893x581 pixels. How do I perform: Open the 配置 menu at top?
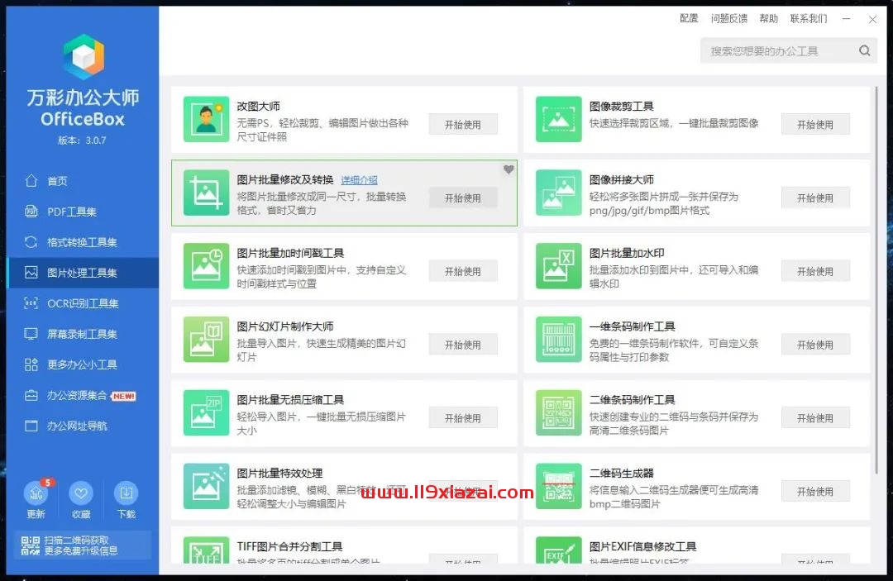point(689,18)
